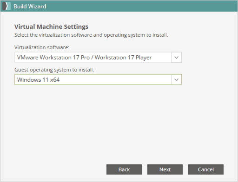Click the Virtual Machine Settings heading
The width and height of the screenshot is (238, 182).
click(x=51, y=26)
